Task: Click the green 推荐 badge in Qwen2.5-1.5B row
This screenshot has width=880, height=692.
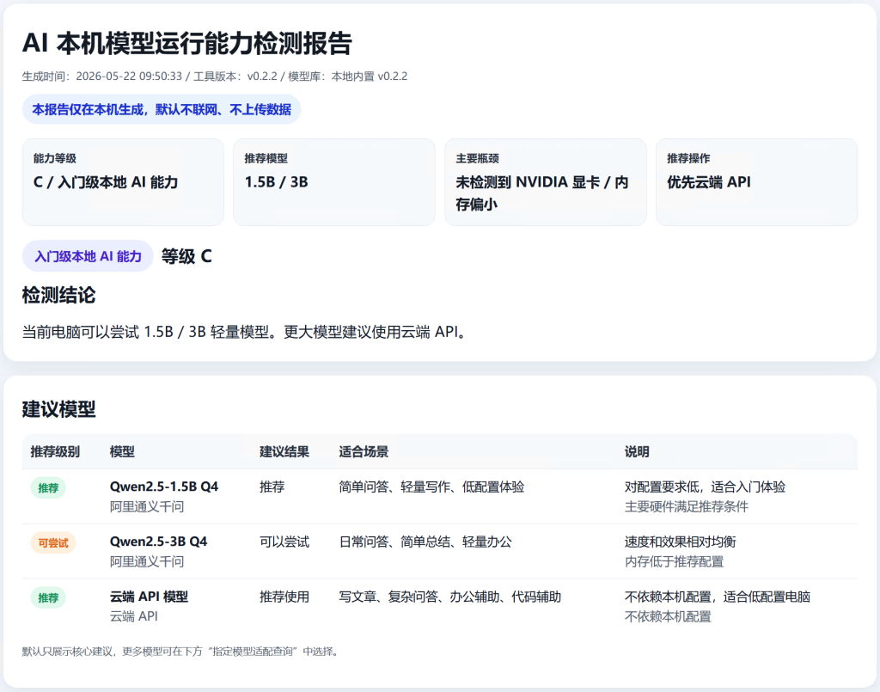Action: [48, 487]
